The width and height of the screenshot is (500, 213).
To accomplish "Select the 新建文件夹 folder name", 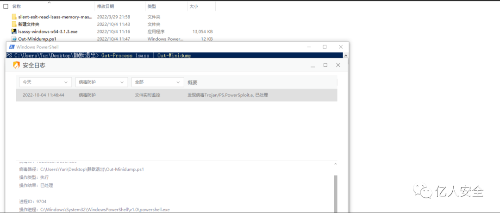I will point(29,24).
